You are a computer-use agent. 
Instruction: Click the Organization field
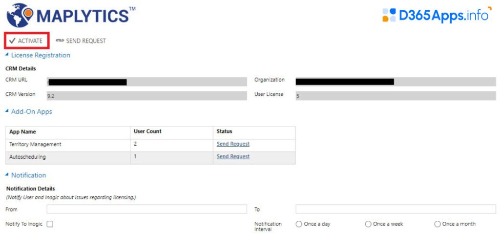(396, 82)
